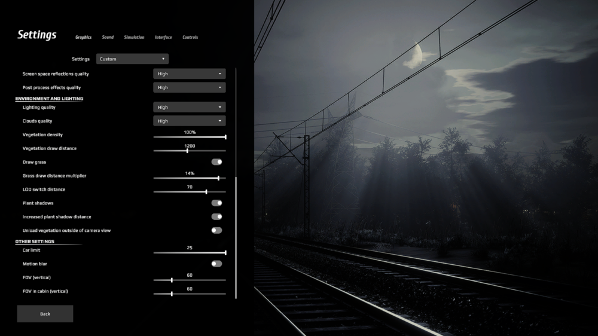Toggle the Plant shadows switch
The width and height of the screenshot is (598, 336).
[x=216, y=203]
